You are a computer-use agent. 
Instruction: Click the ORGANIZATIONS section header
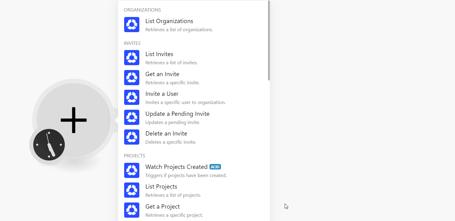tap(142, 10)
